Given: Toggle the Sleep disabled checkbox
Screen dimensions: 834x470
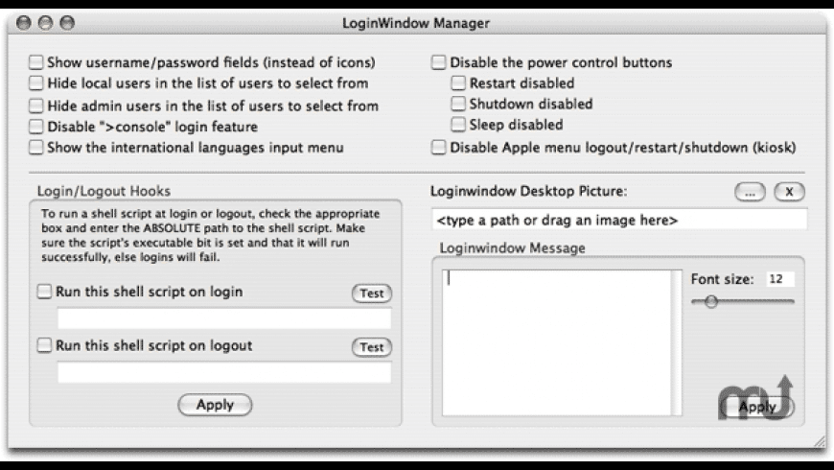Looking at the screenshot, I should tap(458, 125).
